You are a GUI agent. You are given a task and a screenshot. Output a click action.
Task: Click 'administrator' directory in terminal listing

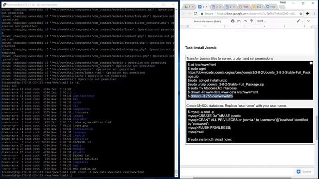click(84, 96)
